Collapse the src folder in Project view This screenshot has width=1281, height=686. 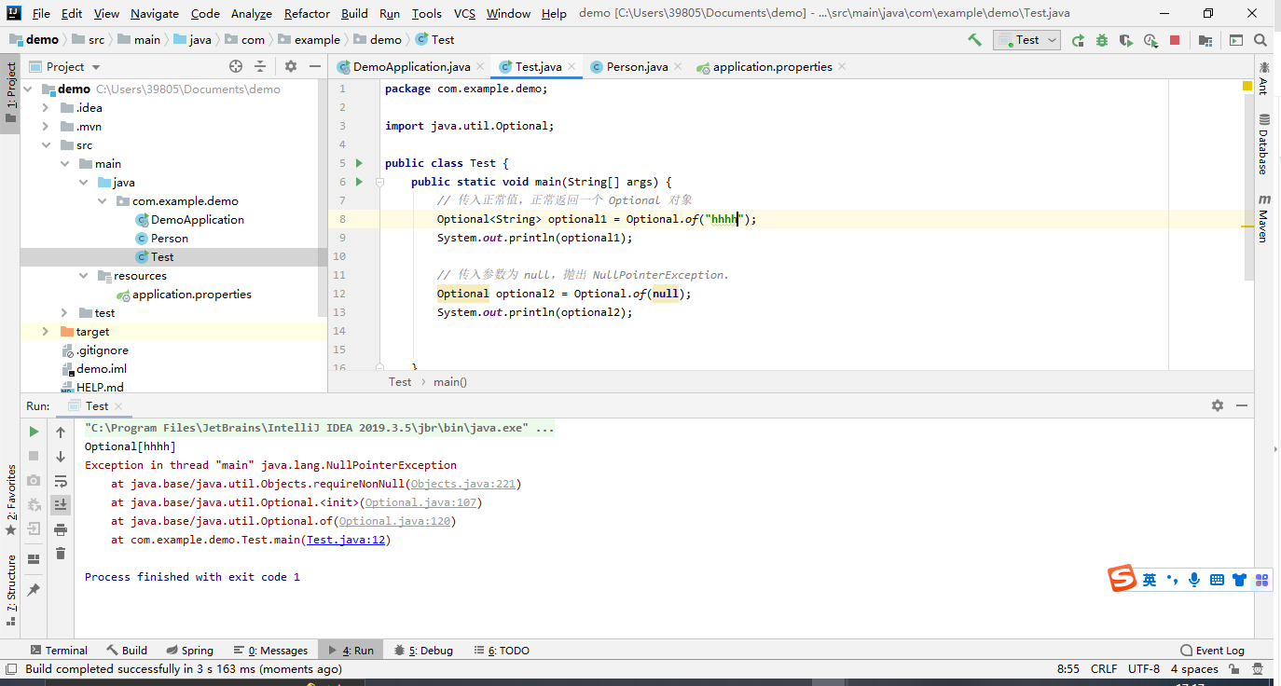point(47,144)
